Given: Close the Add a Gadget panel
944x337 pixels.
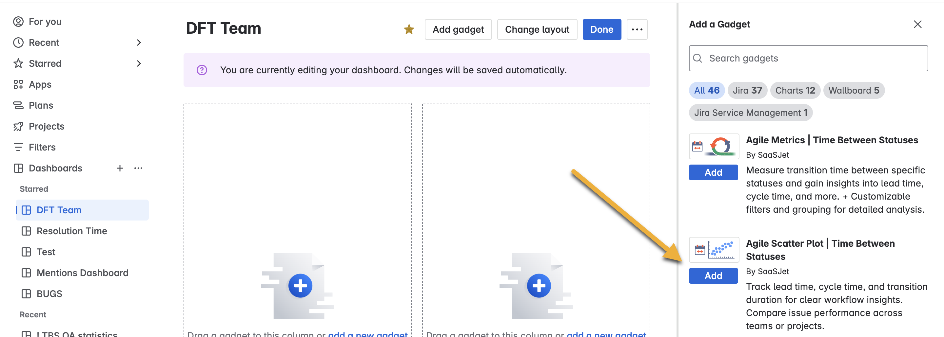Looking at the screenshot, I should click(918, 24).
